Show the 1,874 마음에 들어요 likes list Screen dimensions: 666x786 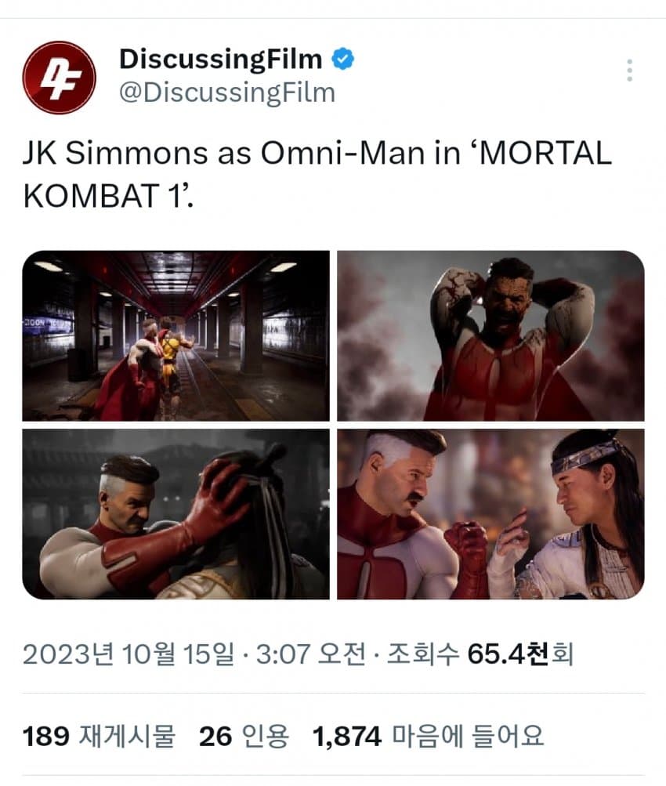pos(428,736)
